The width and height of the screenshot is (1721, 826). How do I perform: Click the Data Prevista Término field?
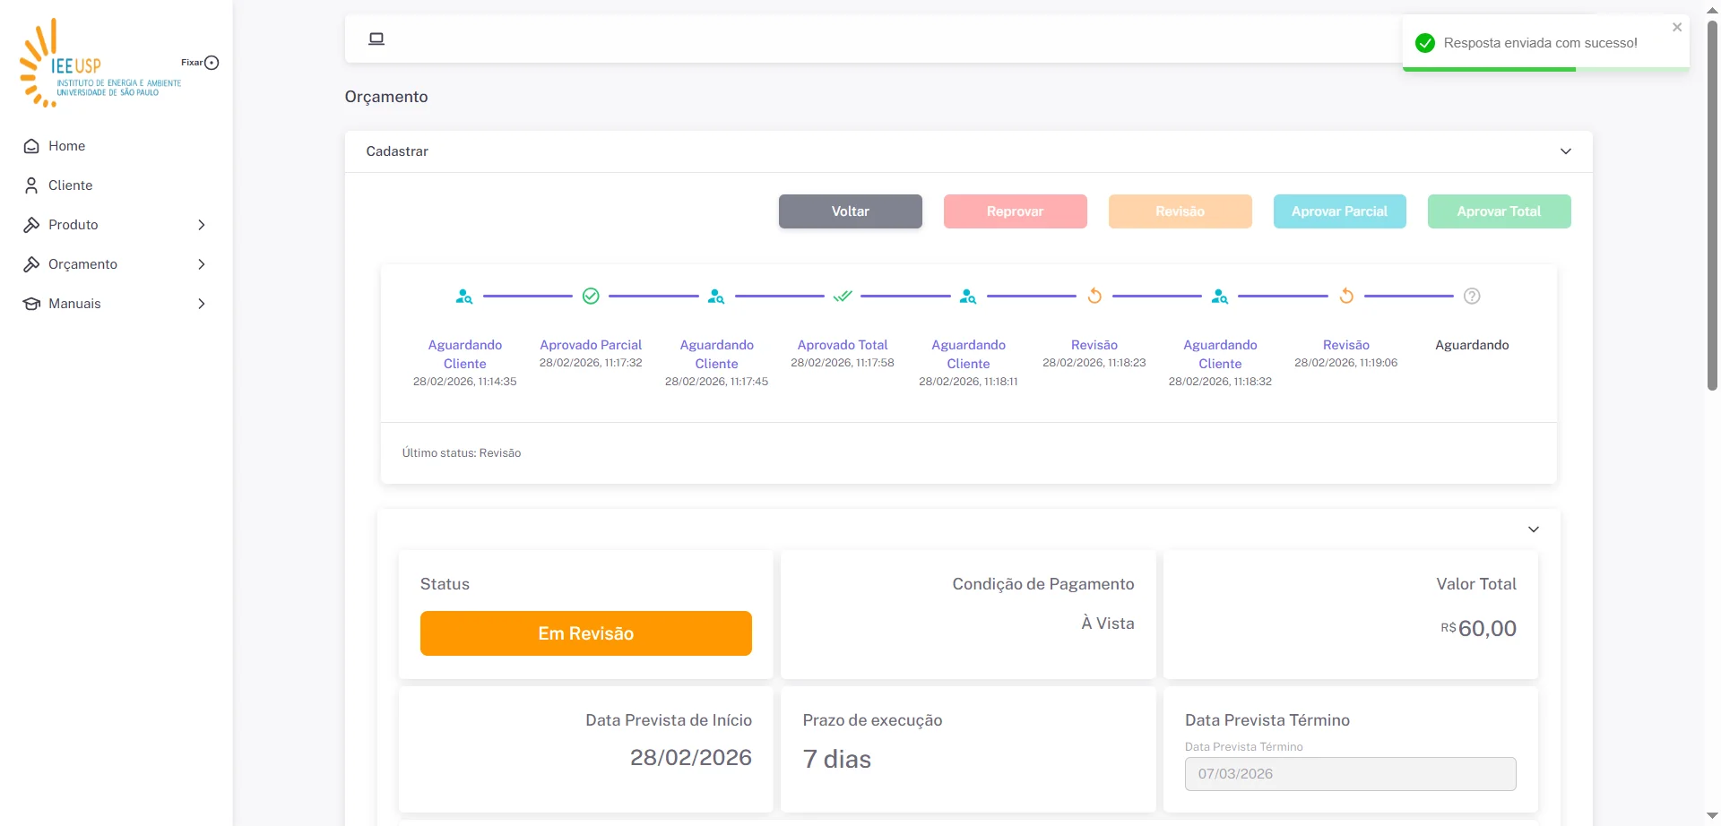tap(1351, 774)
